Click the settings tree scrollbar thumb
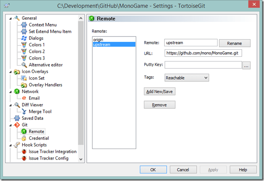The image size is (264, 181). [81, 83]
